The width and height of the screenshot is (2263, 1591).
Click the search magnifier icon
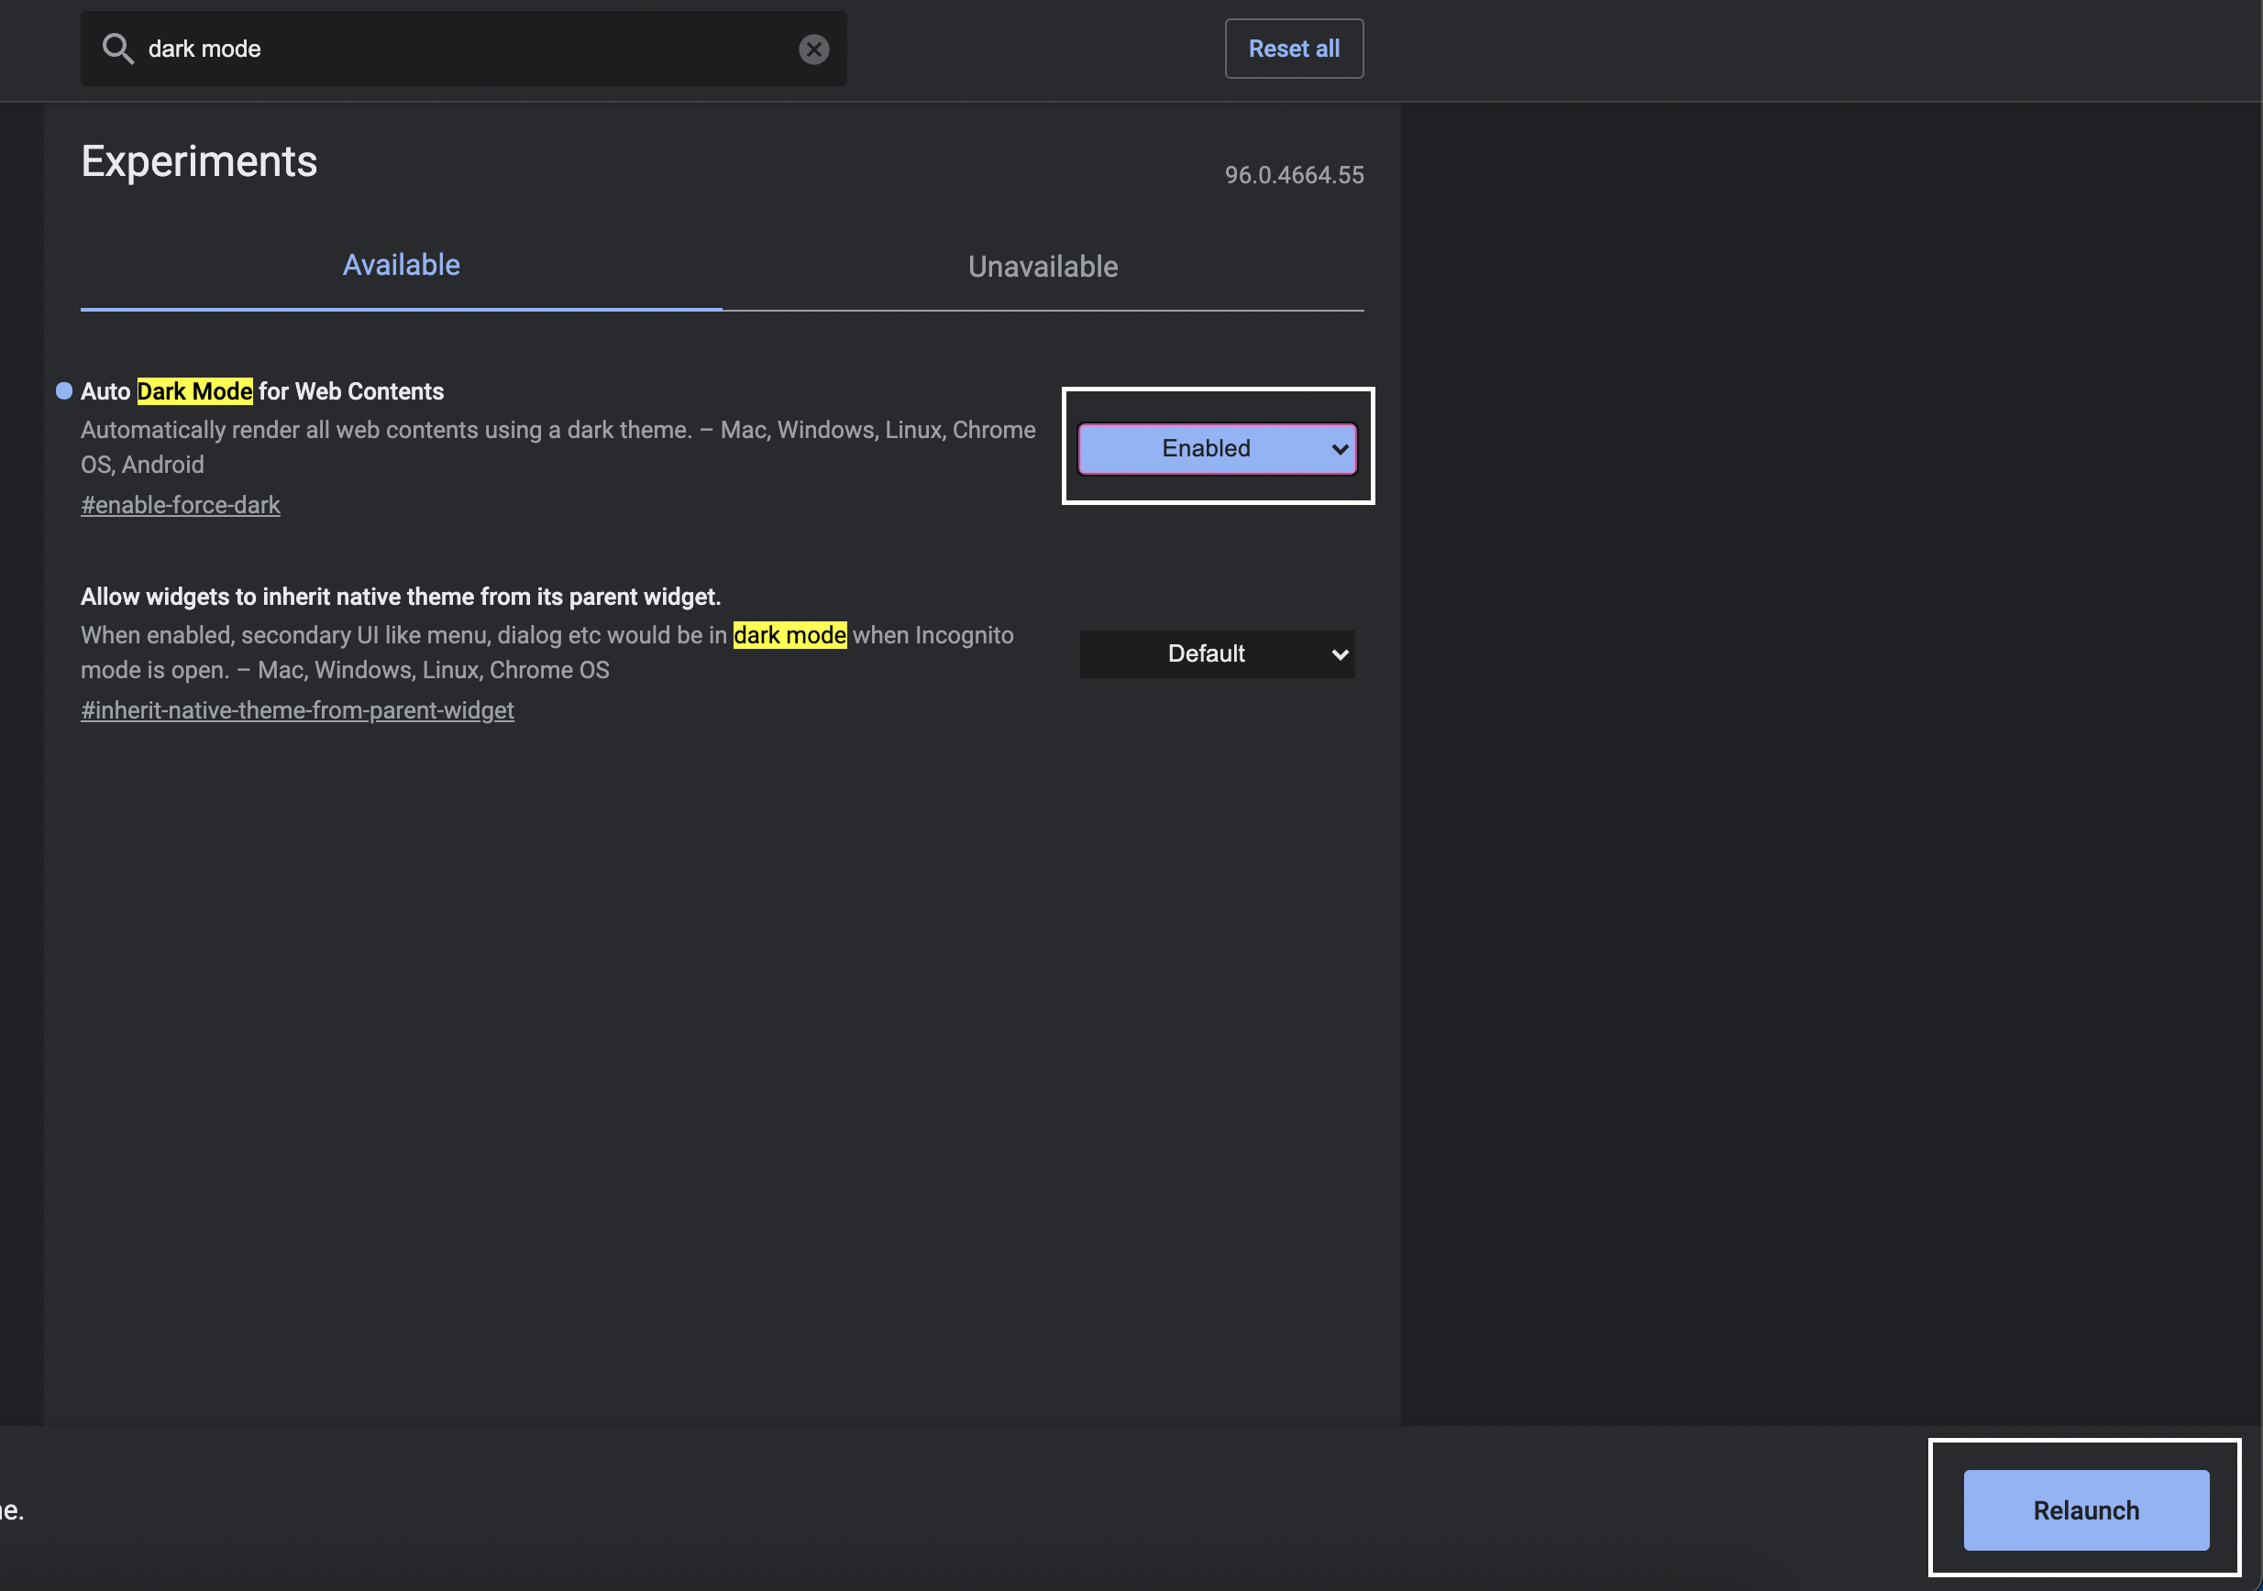(x=117, y=49)
